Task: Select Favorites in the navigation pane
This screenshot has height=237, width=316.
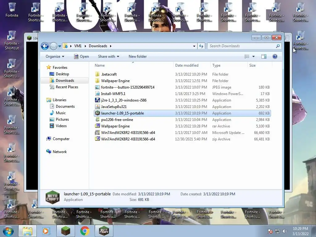Action: (x=60, y=68)
